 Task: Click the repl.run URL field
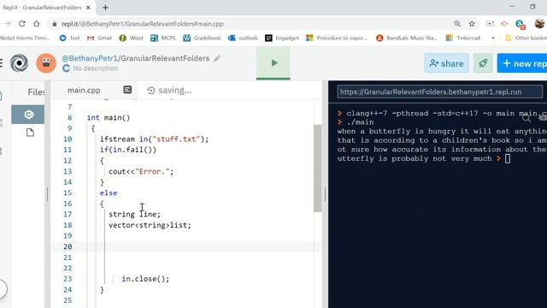pyautogui.click(x=440, y=92)
